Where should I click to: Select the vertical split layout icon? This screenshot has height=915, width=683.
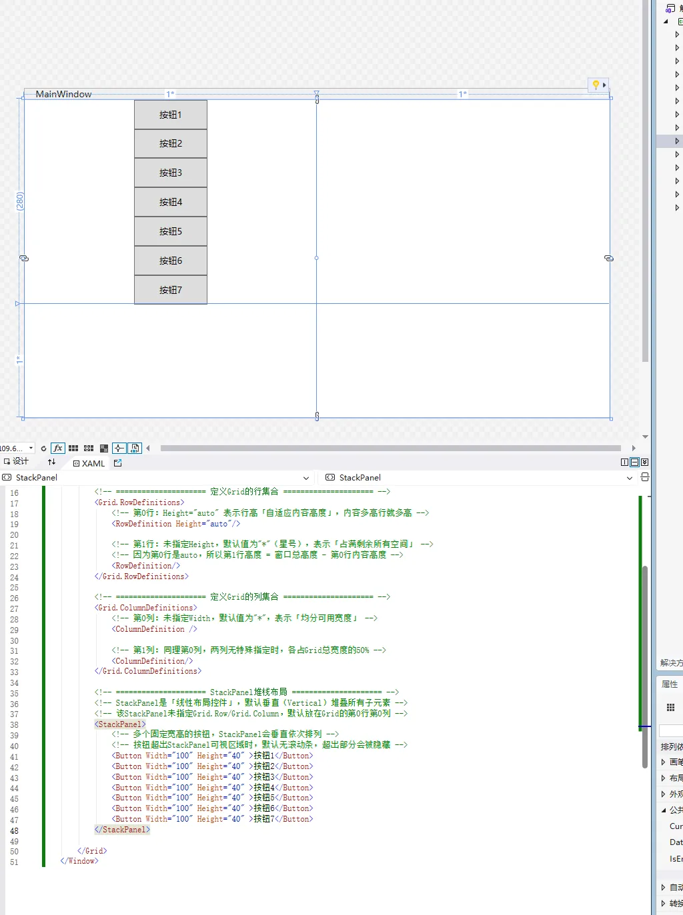click(x=624, y=462)
